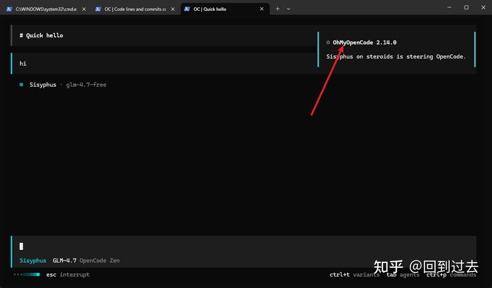The image size is (492, 288).
Task: Click the loading spinner beside esc interrupt
Action: pyautogui.click(x=27, y=274)
